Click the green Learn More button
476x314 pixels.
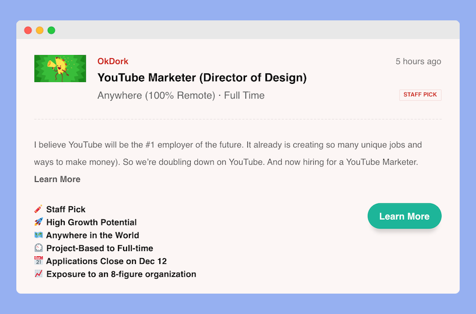404,216
